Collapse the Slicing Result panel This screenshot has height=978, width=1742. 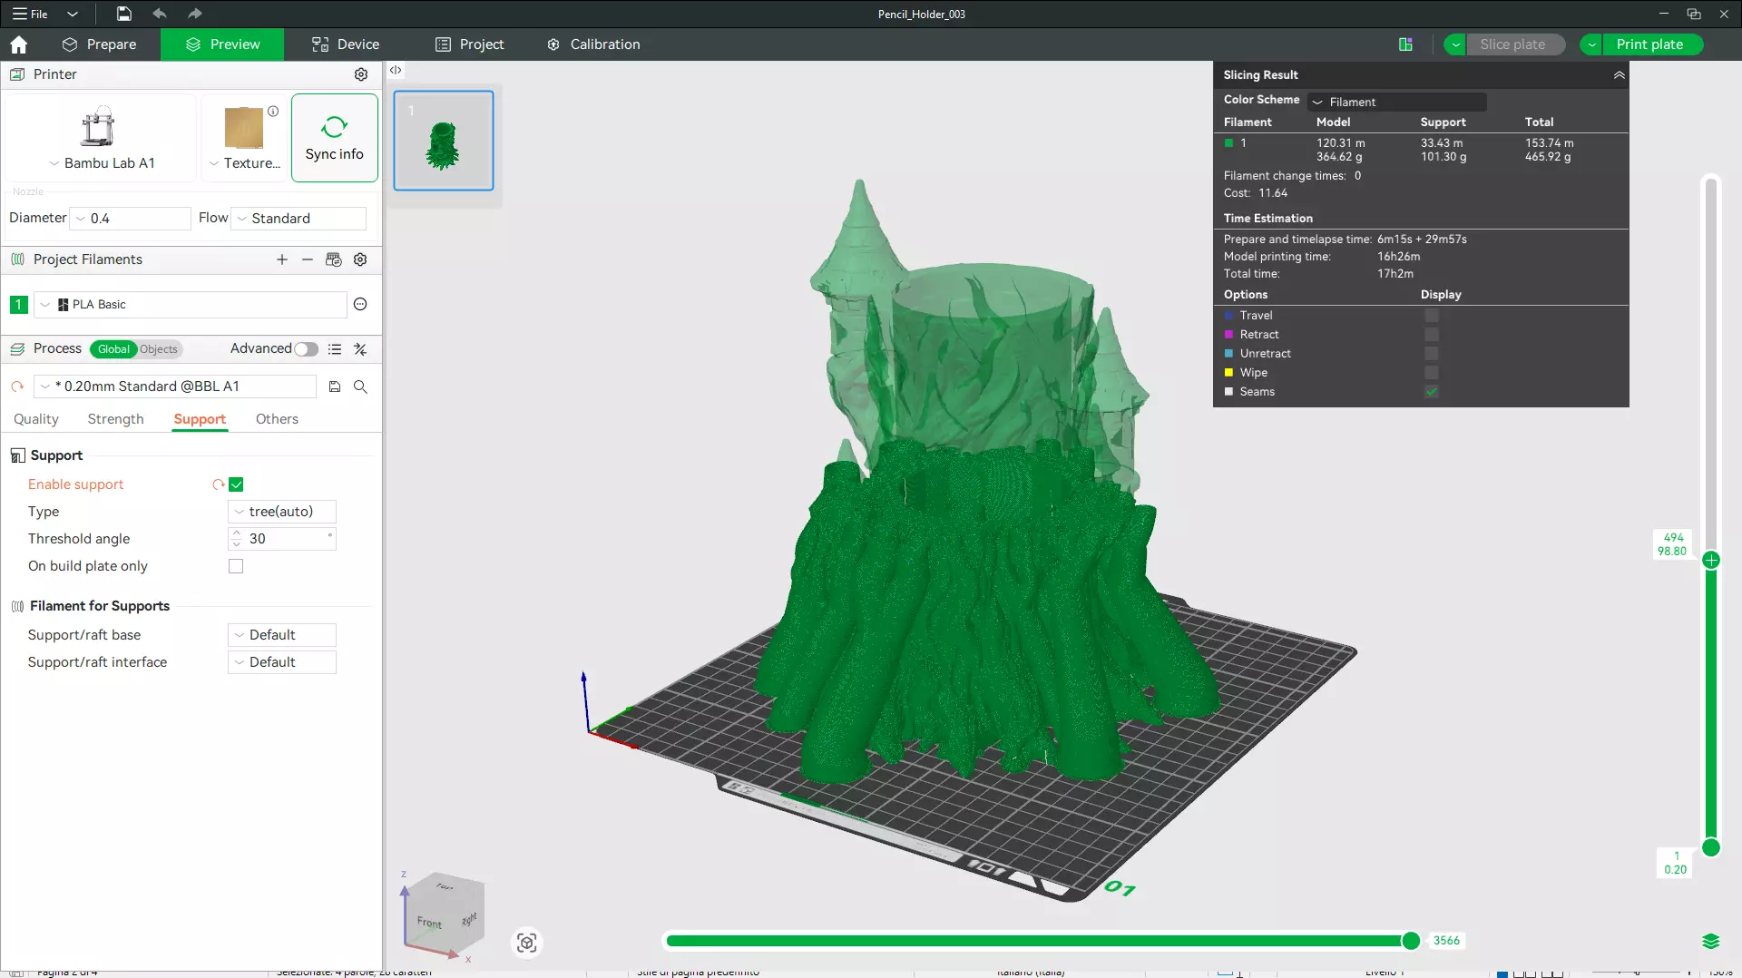[x=1620, y=75]
